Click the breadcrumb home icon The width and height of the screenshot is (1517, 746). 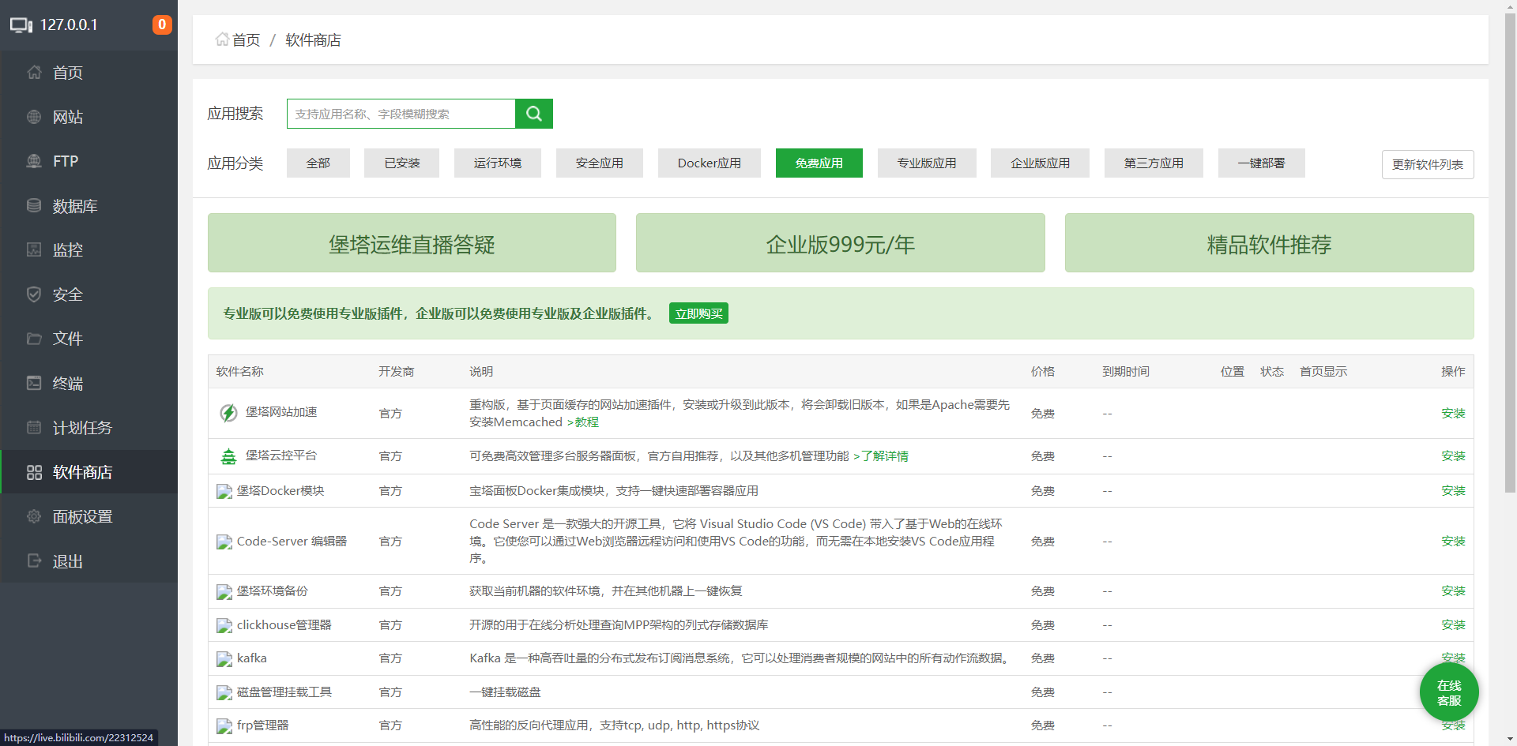[222, 39]
